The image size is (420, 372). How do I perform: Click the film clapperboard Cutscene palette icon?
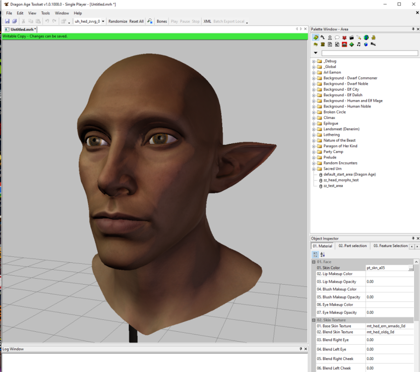coord(352,37)
